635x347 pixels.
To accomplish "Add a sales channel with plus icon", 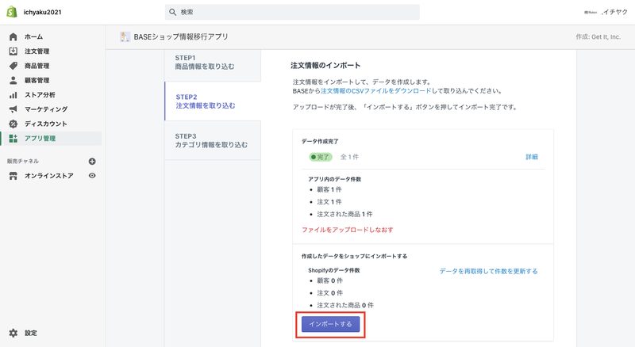I will pyautogui.click(x=92, y=162).
